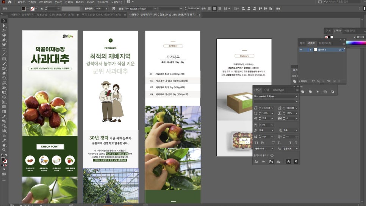Open 윈도우(W) menu
366x206 pixels.
[x=103, y=2]
